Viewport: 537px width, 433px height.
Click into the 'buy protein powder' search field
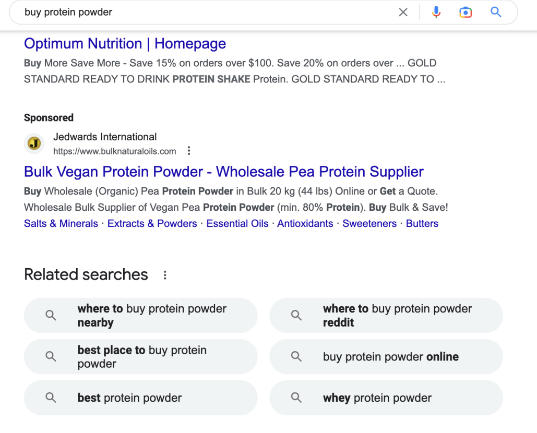point(206,13)
